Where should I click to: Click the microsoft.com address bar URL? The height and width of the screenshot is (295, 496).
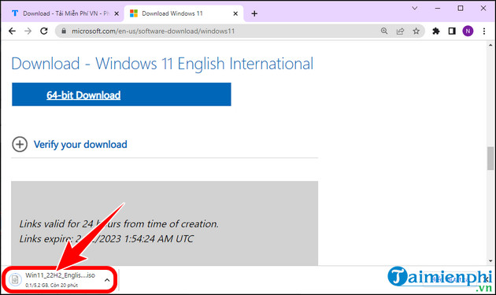tap(153, 31)
